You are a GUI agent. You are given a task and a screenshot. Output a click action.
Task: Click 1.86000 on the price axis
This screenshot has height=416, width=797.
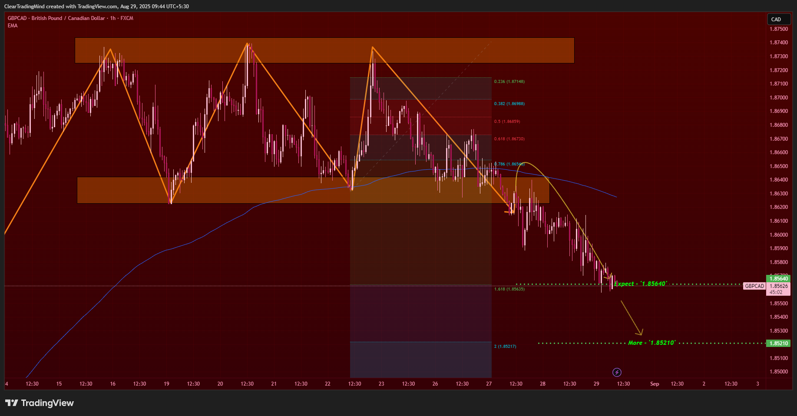tap(778, 235)
